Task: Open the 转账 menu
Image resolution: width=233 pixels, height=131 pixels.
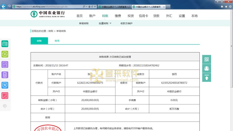Action: (105, 16)
